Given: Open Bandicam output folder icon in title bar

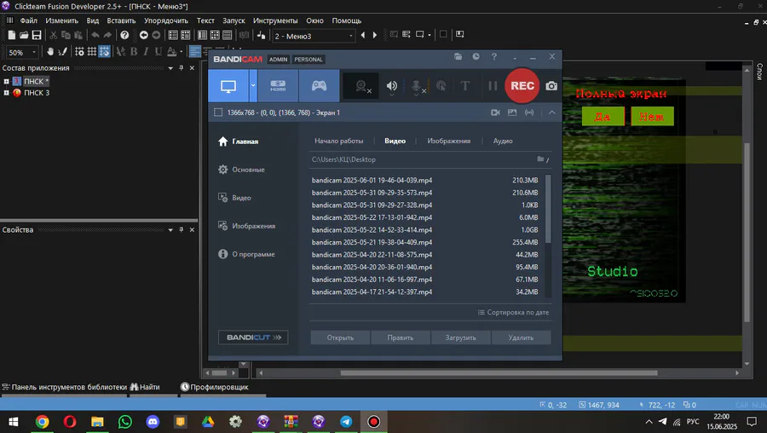Looking at the screenshot, I should point(458,57).
